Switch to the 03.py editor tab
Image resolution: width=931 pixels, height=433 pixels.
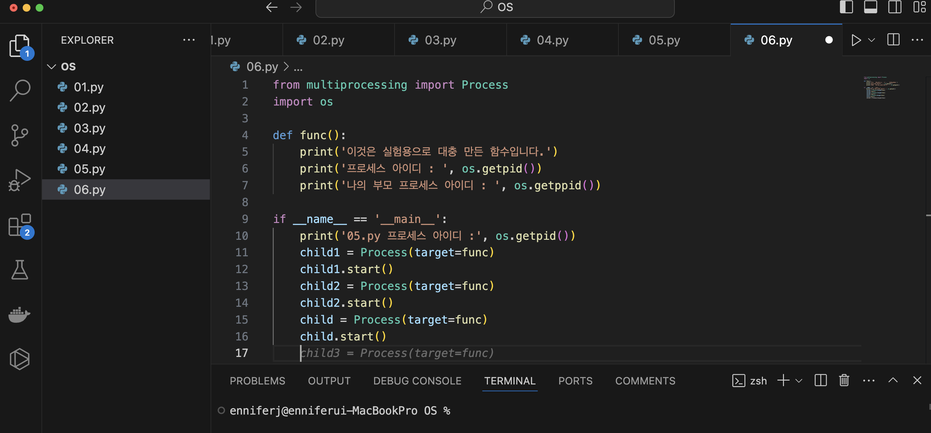pyautogui.click(x=440, y=40)
